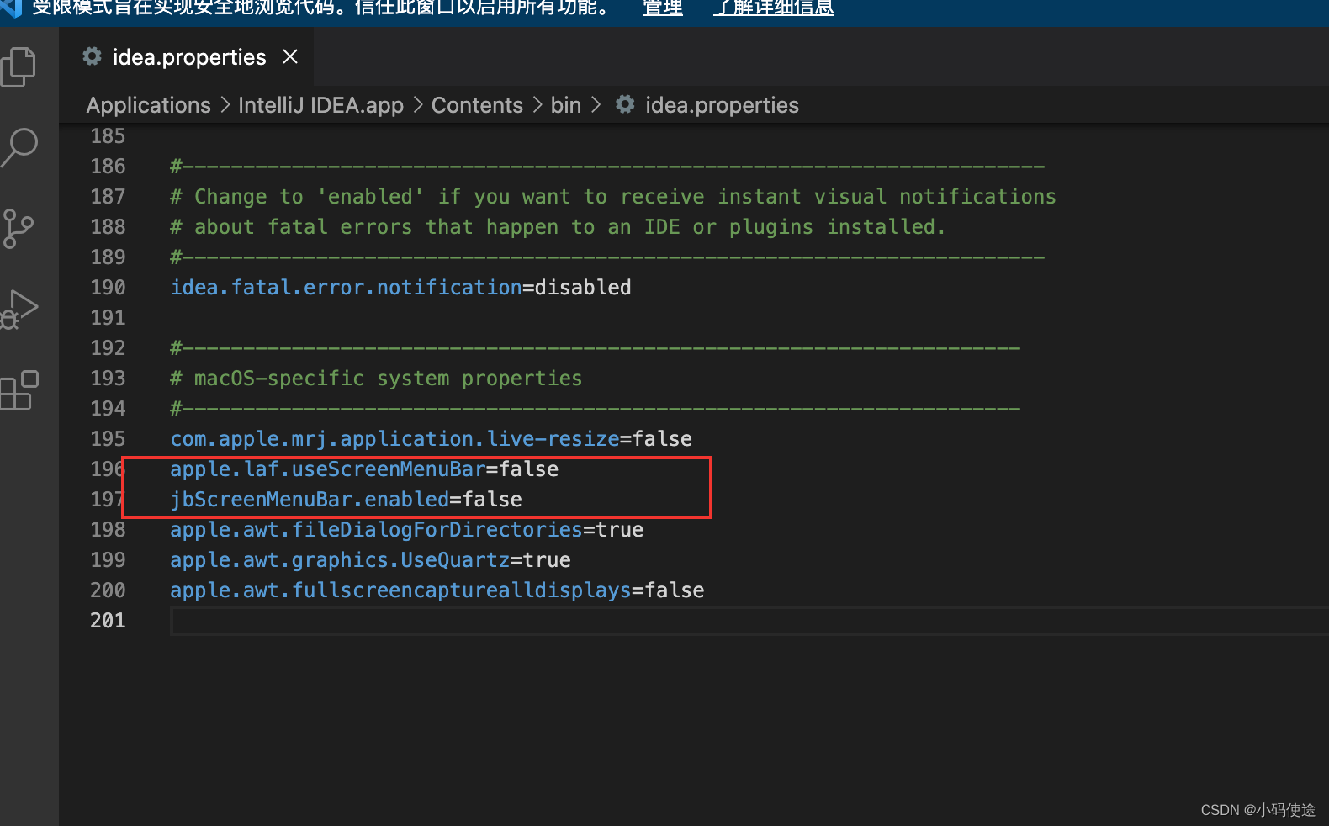Open the Explorer view in activity bar
Screen dimensions: 1329x826
click(19, 67)
